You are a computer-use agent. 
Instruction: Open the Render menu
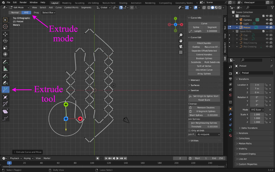click(x=23, y=2)
